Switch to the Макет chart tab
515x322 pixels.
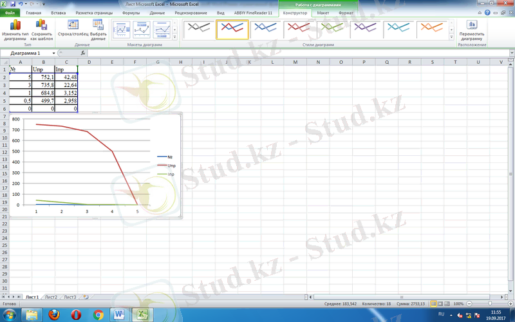(x=323, y=13)
